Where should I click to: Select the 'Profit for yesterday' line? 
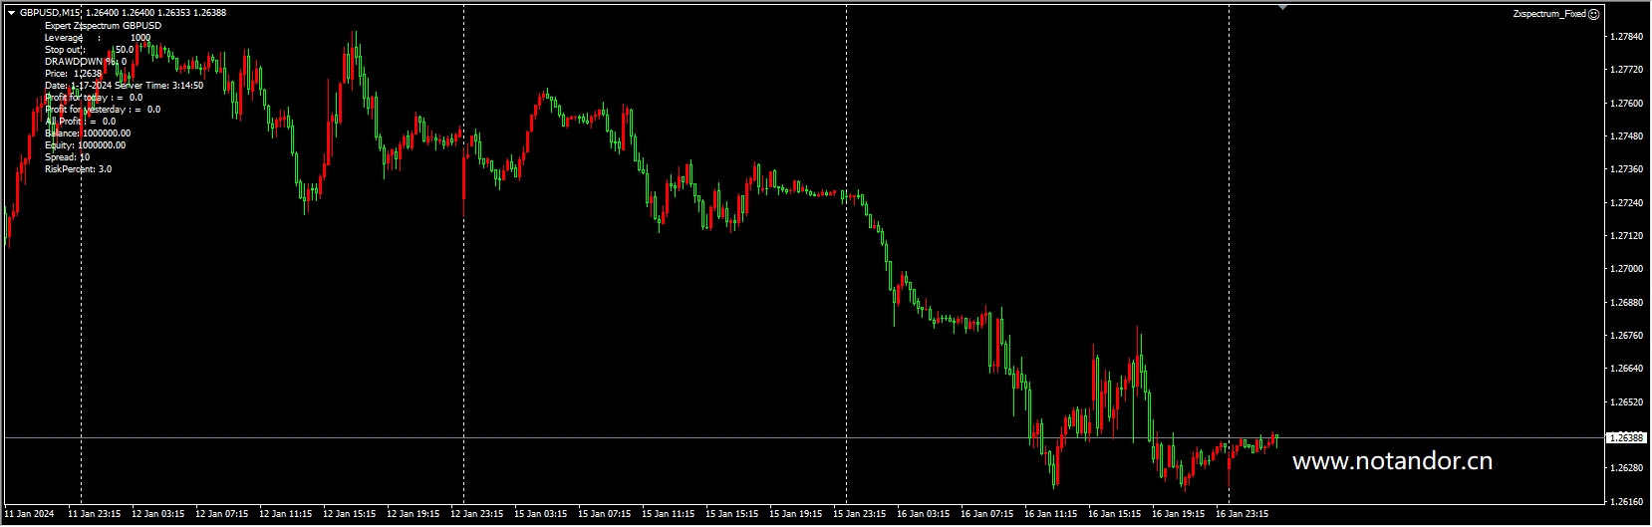click(103, 110)
